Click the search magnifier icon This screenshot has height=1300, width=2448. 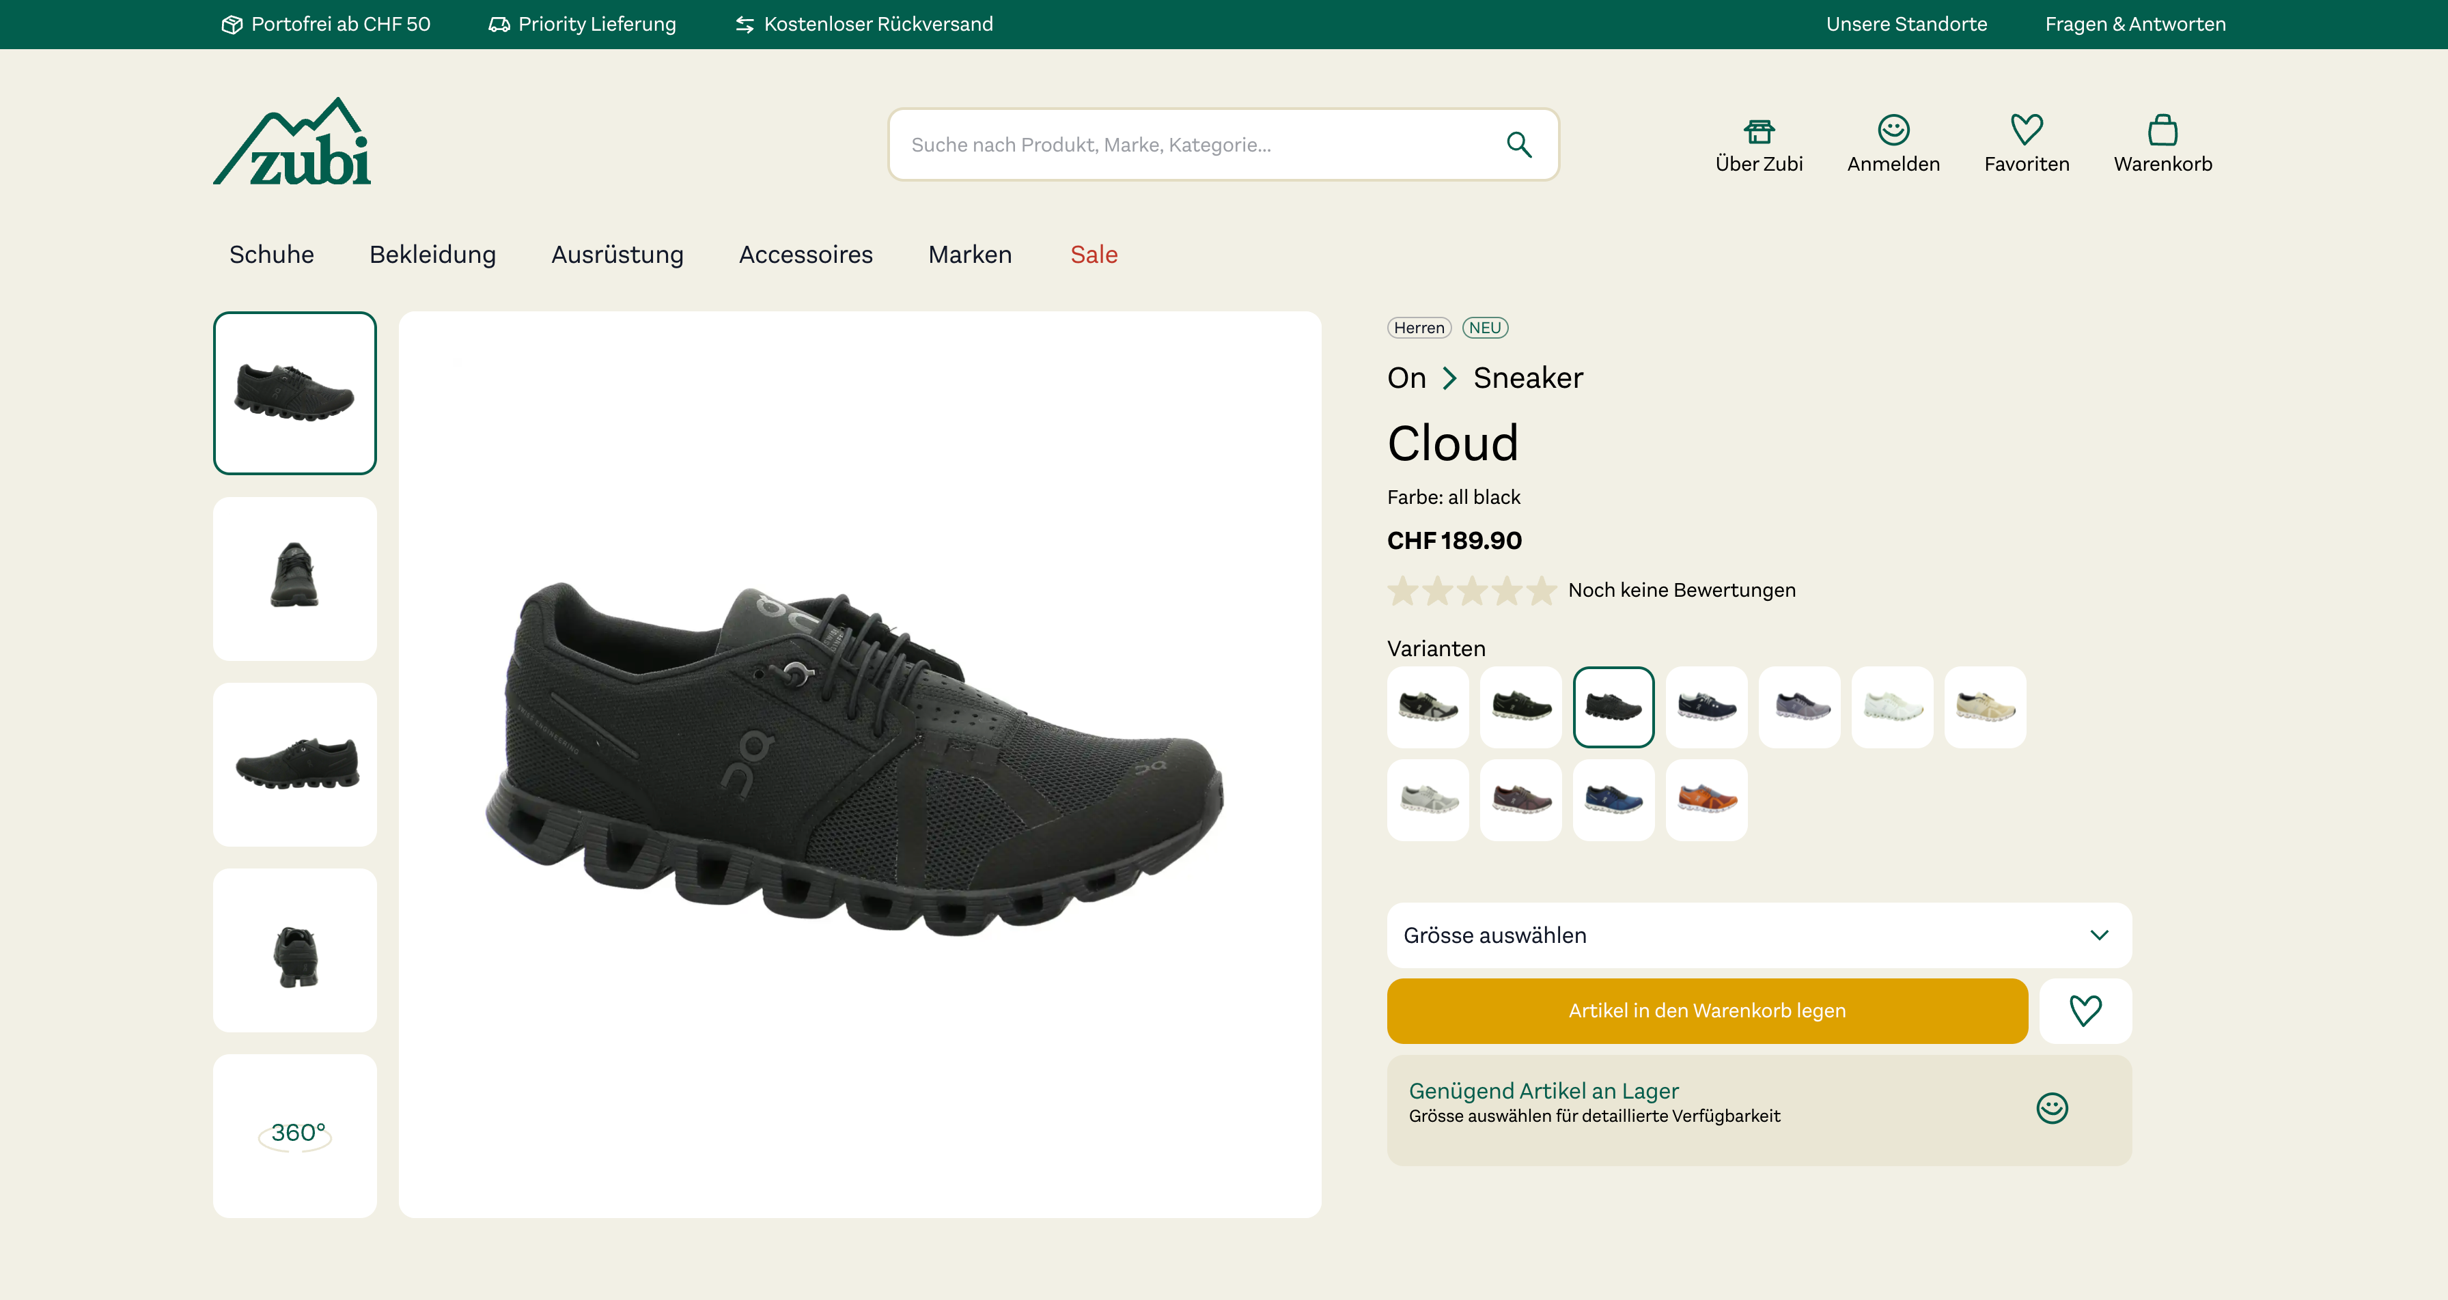coord(1518,145)
